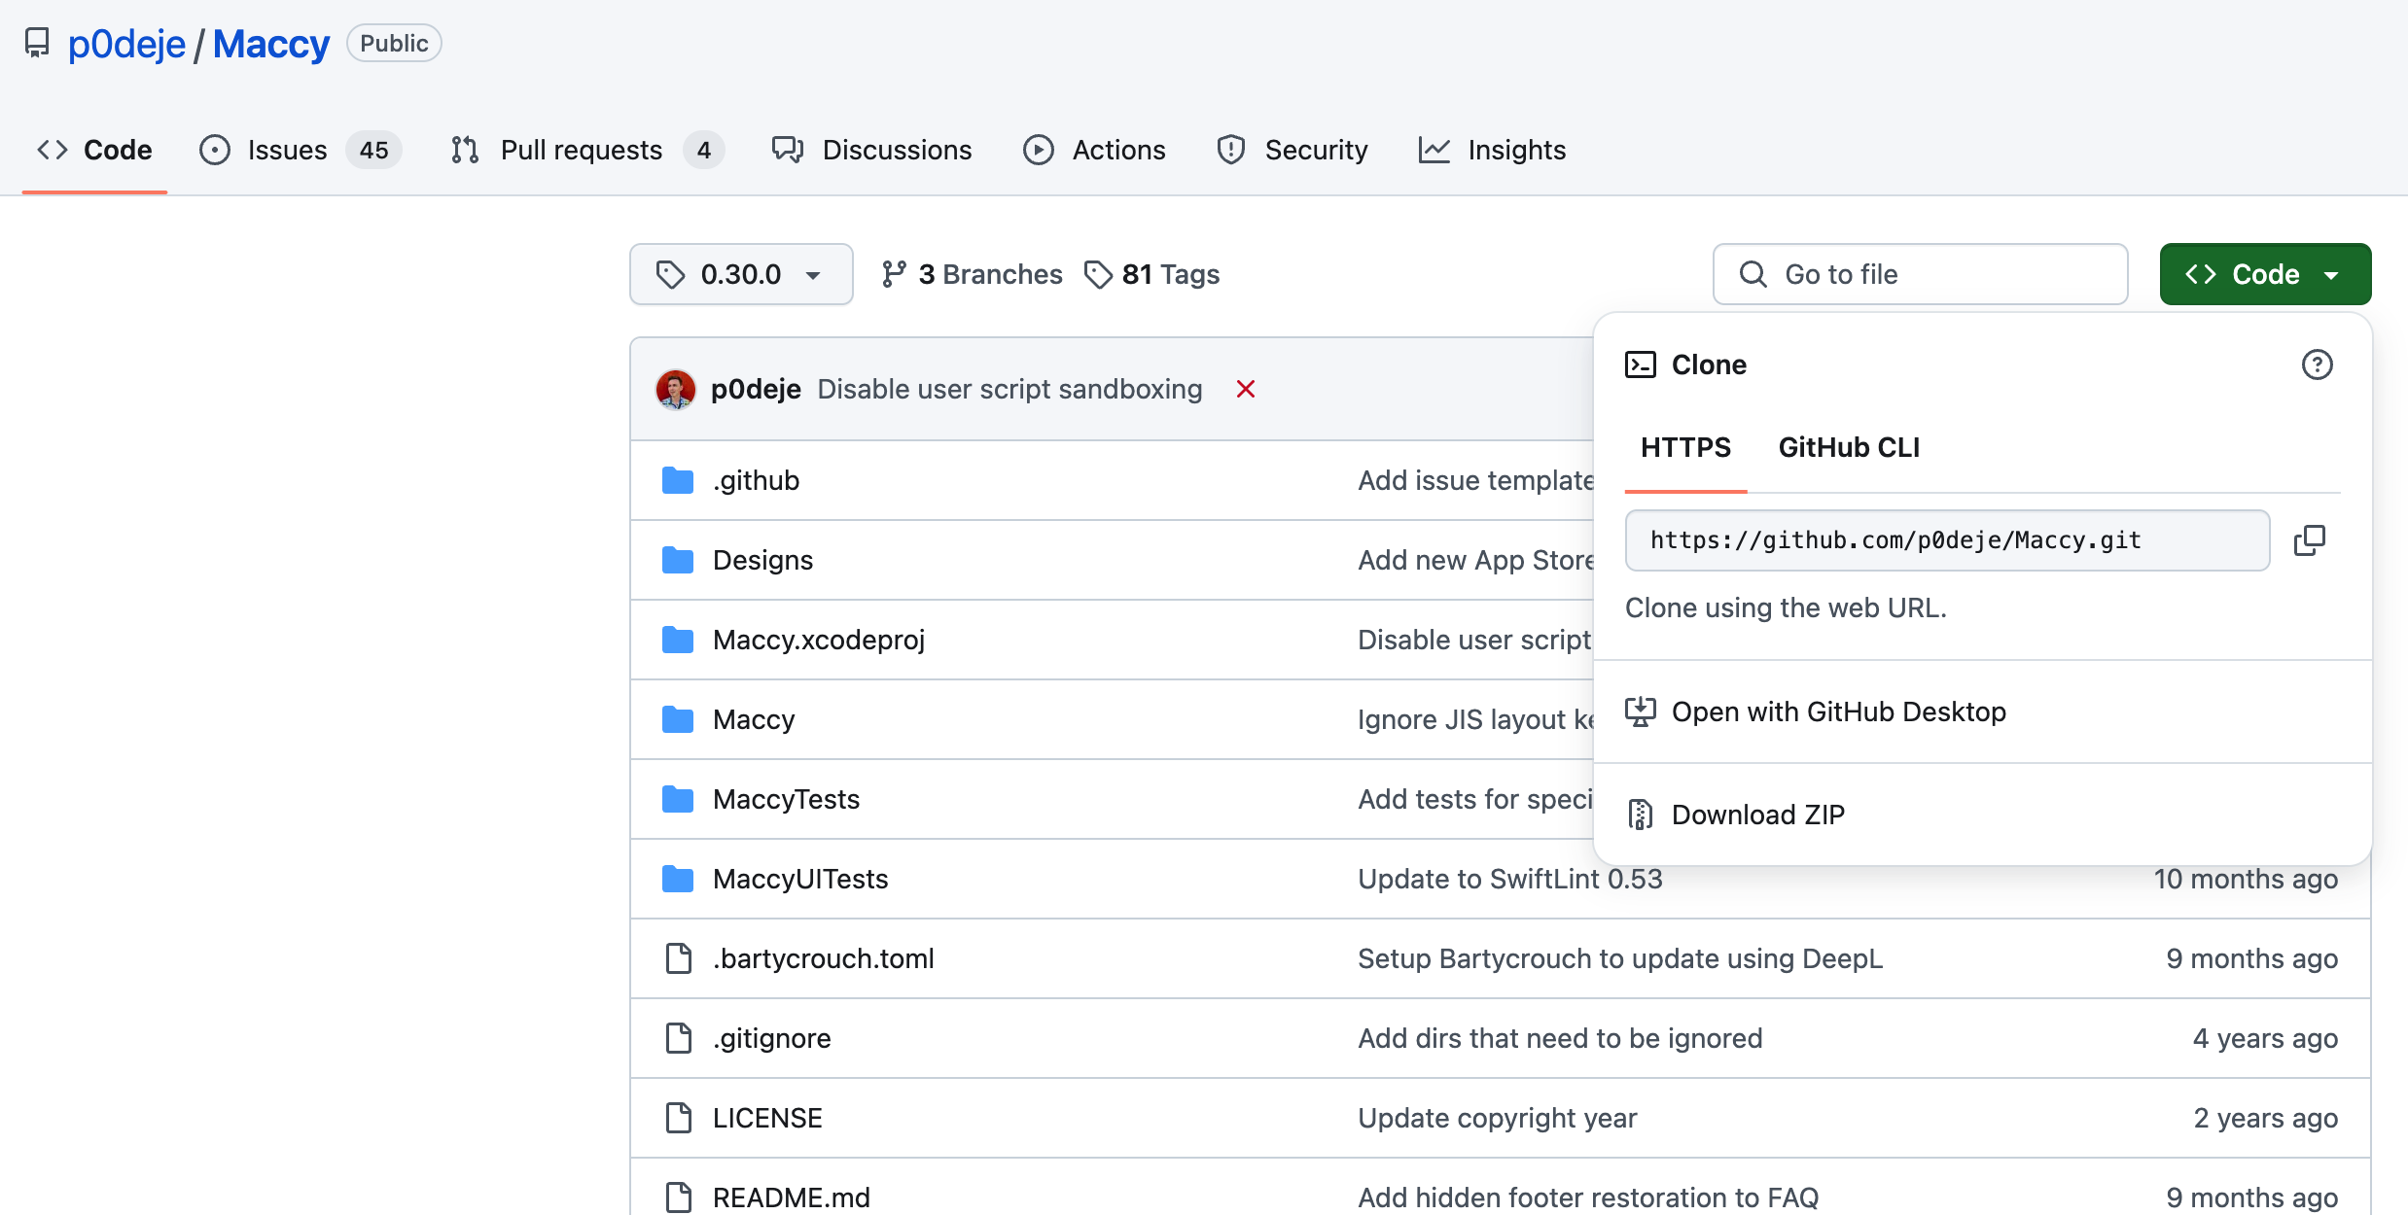This screenshot has height=1215, width=2408.
Task: Open the Designs folder
Action: click(762, 560)
